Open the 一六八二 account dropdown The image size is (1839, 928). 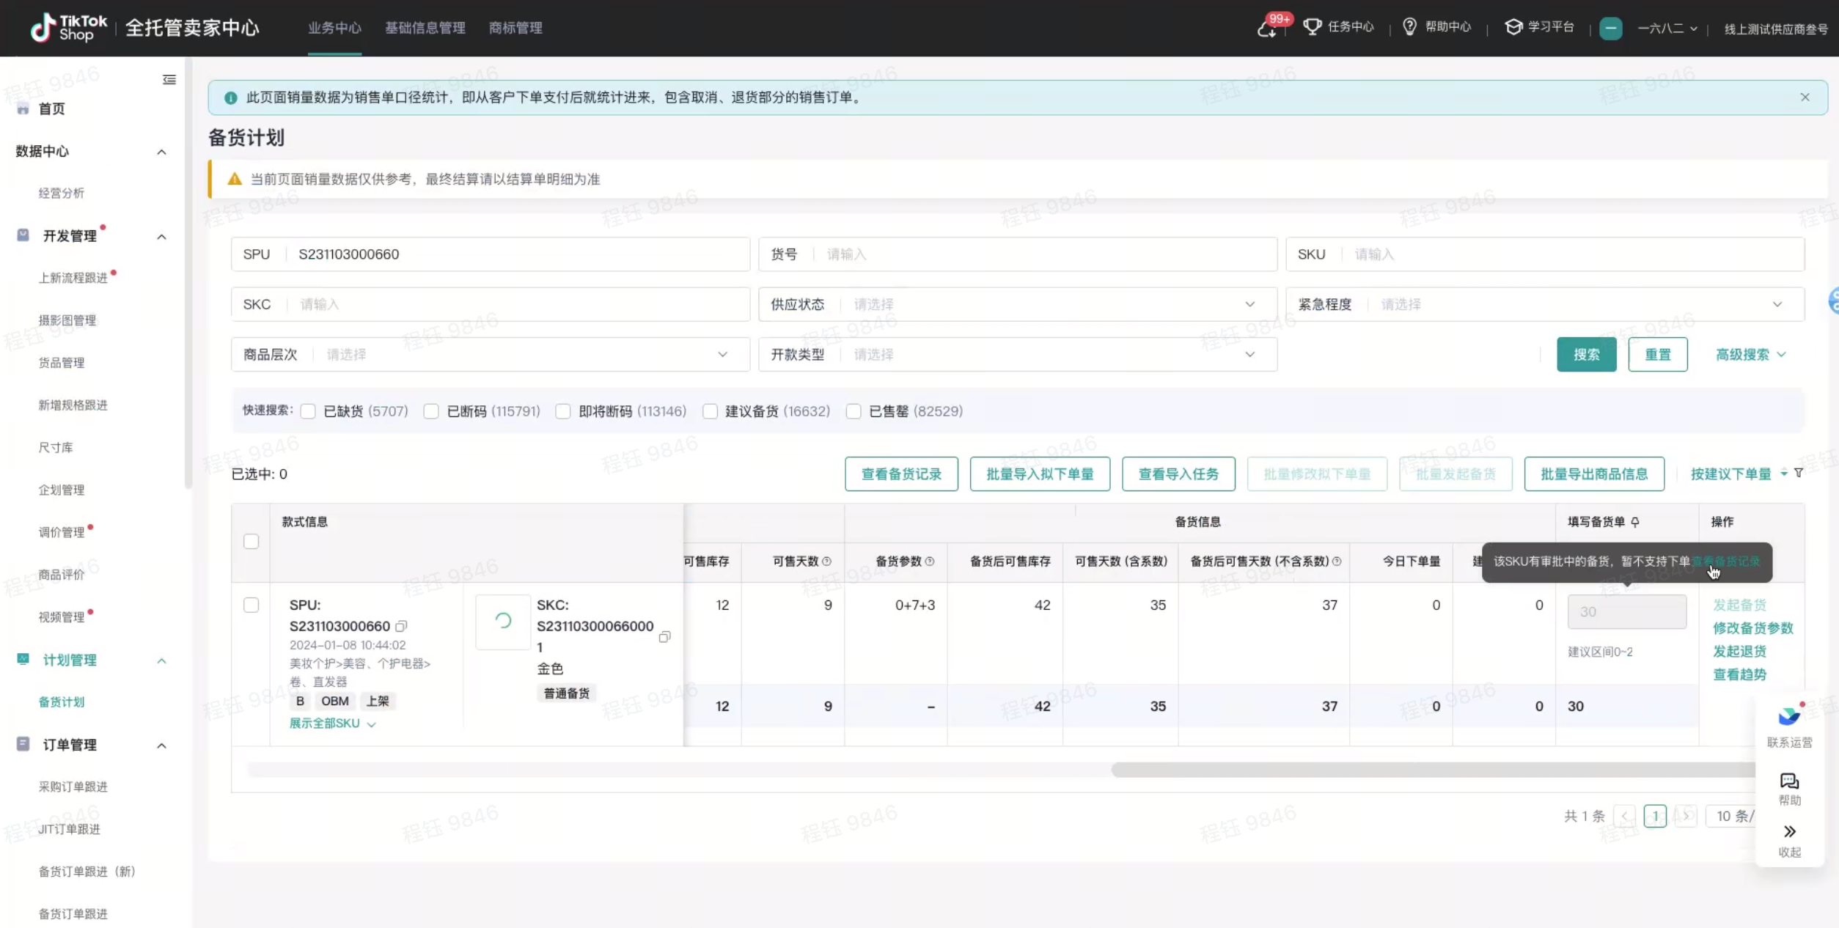click(x=1667, y=29)
